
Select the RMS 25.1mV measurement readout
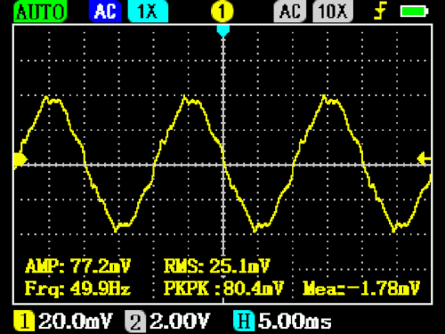217,265
